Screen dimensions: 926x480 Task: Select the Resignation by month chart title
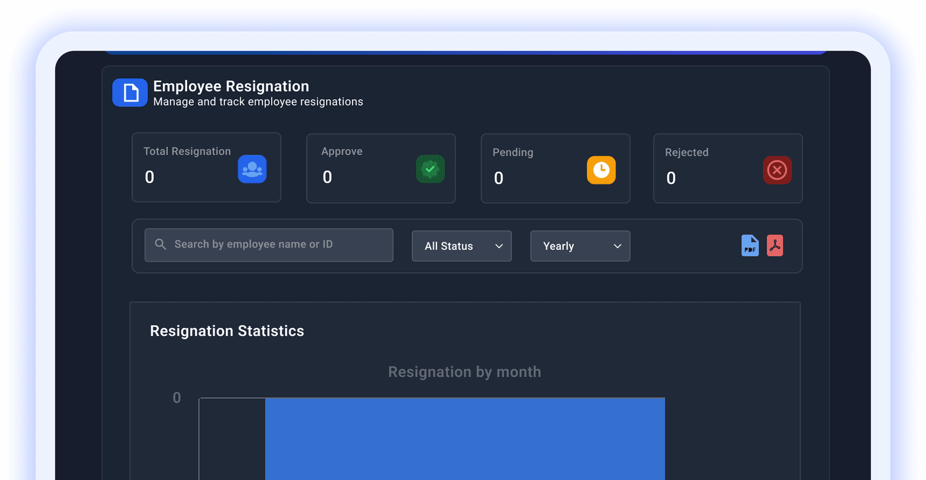pyautogui.click(x=464, y=372)
